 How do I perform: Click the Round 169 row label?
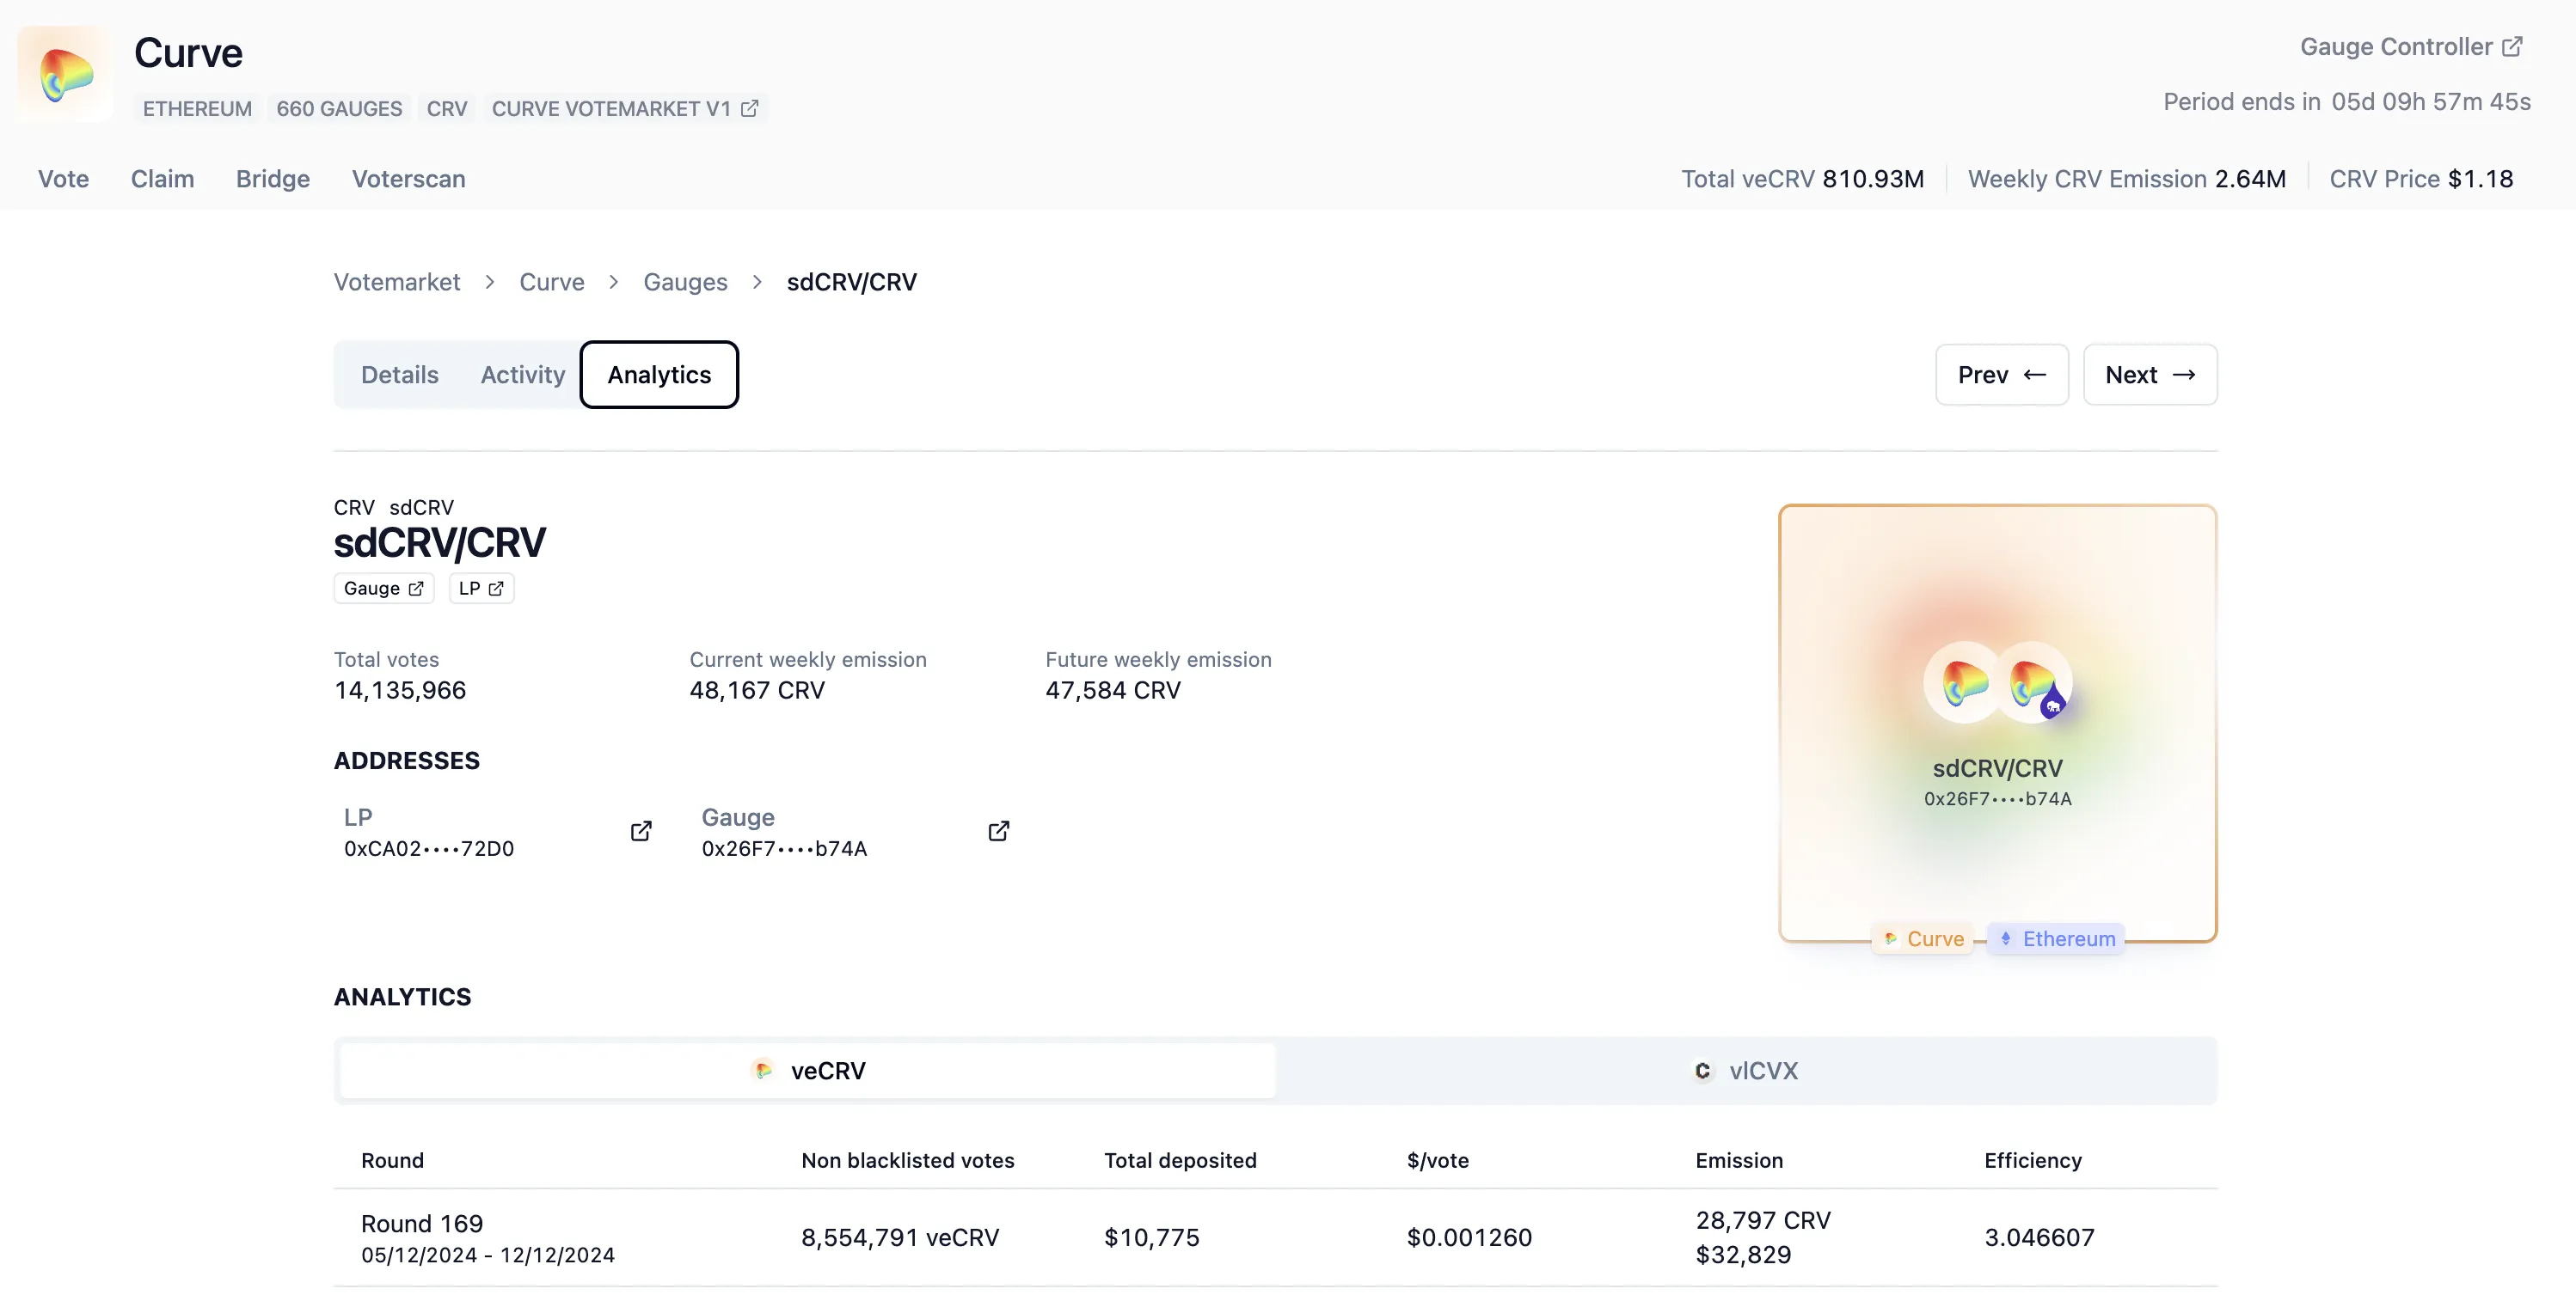pos(422,1224)
